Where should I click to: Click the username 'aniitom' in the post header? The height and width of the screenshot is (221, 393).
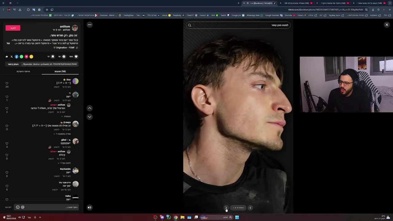(65, 27)
